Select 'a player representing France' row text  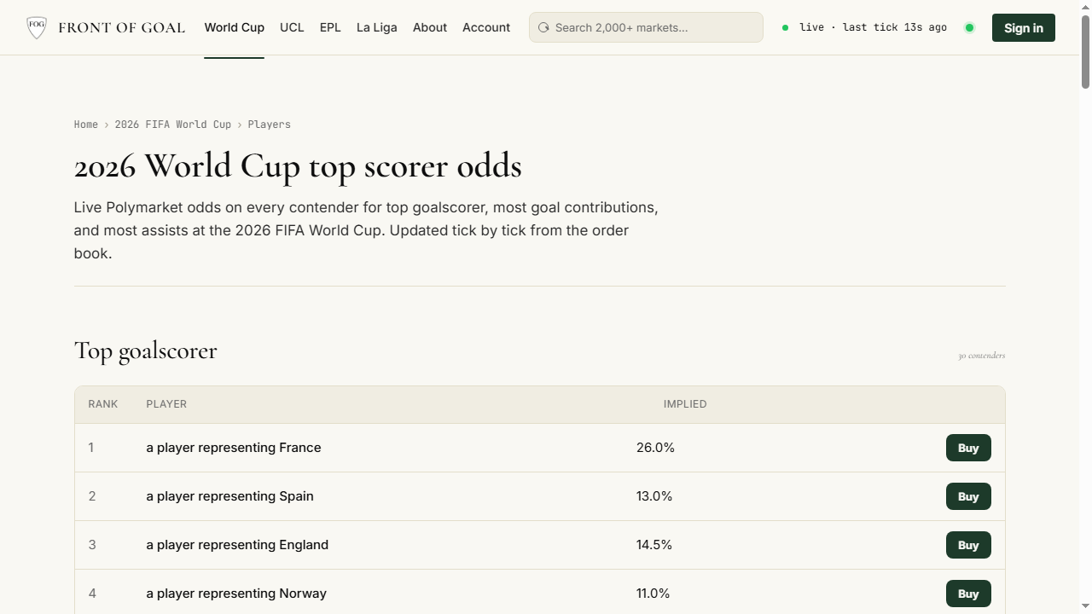point(234,448)
